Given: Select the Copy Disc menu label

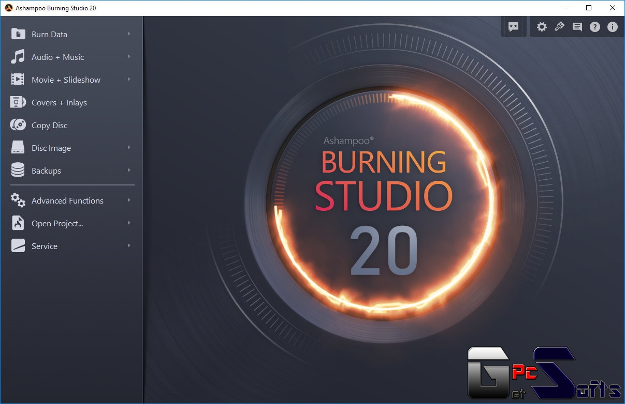Looking at the screenshot, I should coord(49,126).
